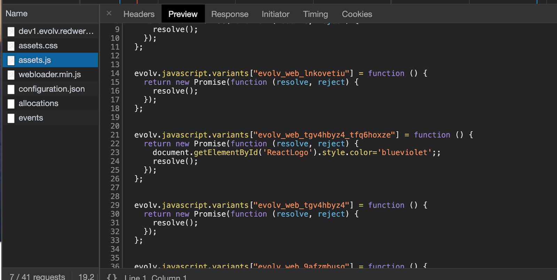Click the Line 1, Column 1 status
Screen dimensions: 557x280
[156, 277]
